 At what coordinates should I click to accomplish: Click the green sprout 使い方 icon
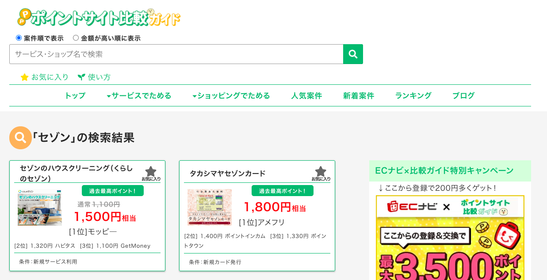[81, 77]
